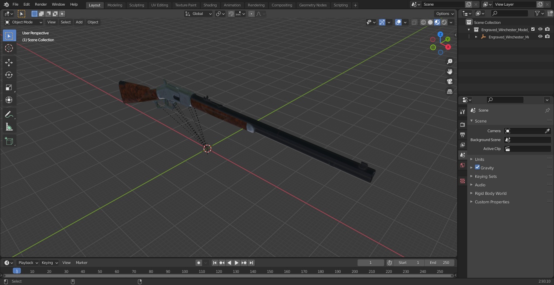The height and width of the screenshot is (285, 554).
Task: Open the outliner filter dropdown
Action: pyautogui.click(x=539, y=13)
